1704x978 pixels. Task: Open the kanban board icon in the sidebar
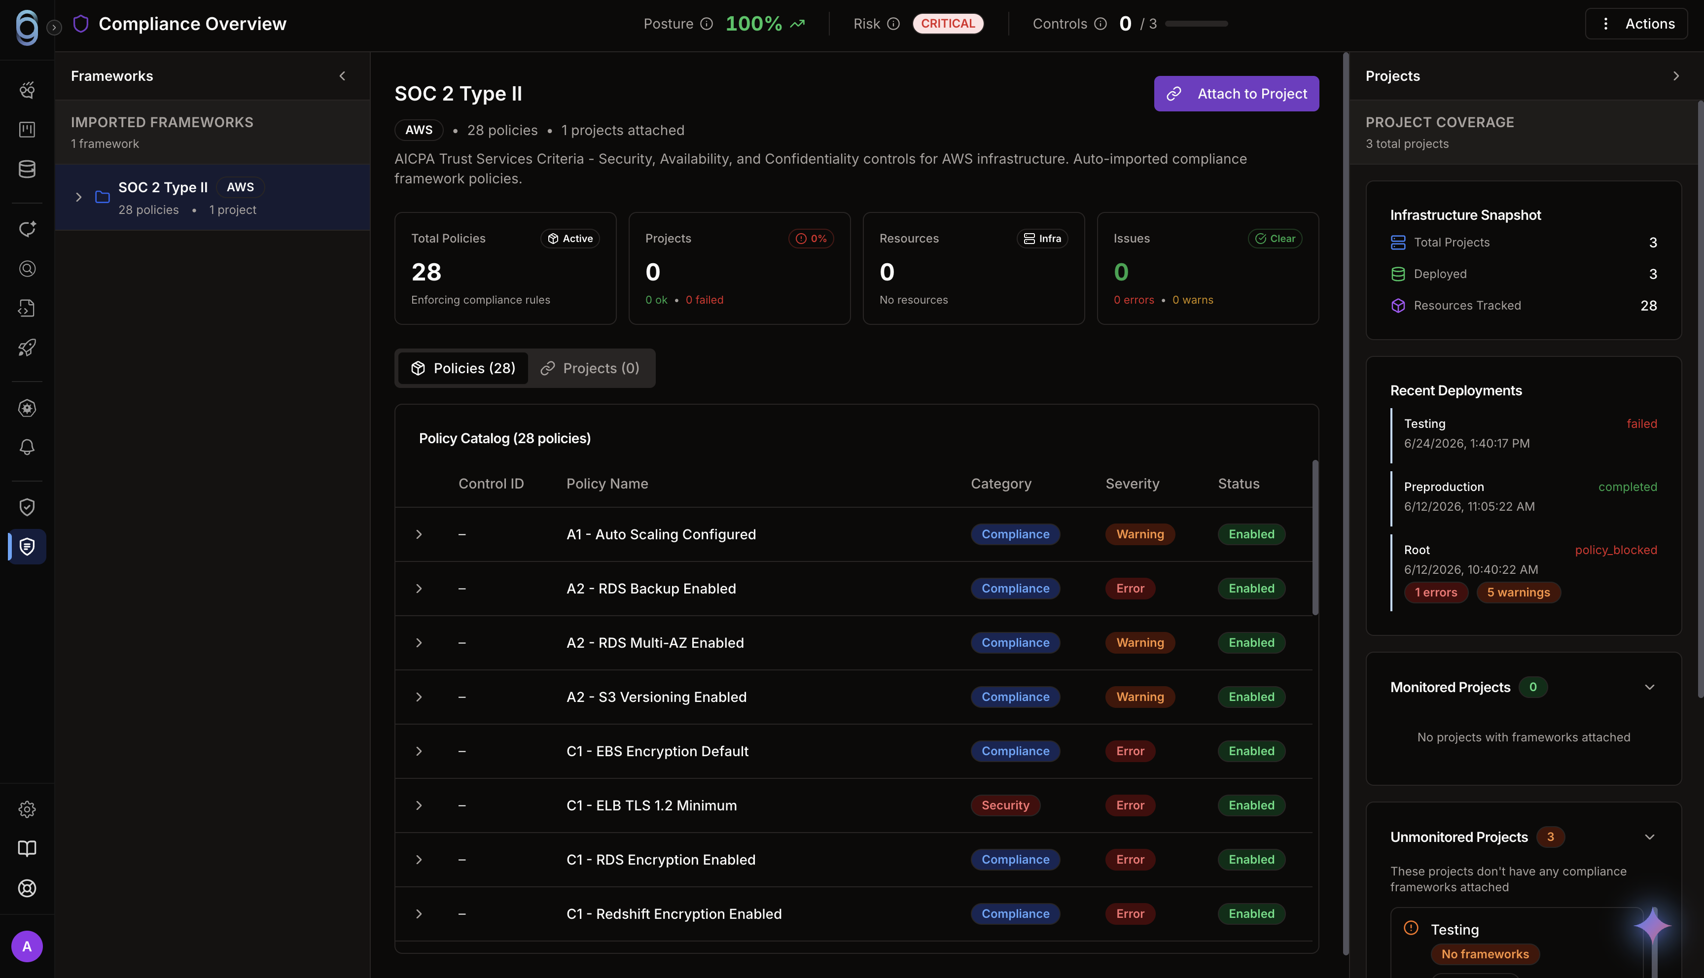pyautogui.click(x=27, y=130)
